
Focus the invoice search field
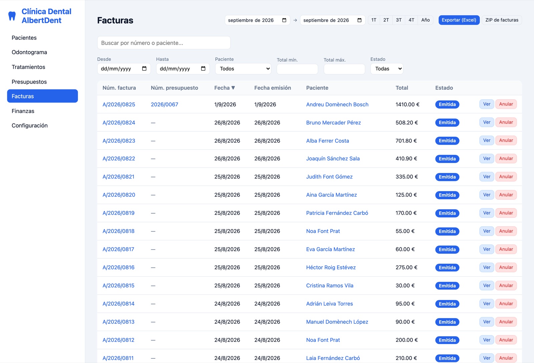coord(164,43)
